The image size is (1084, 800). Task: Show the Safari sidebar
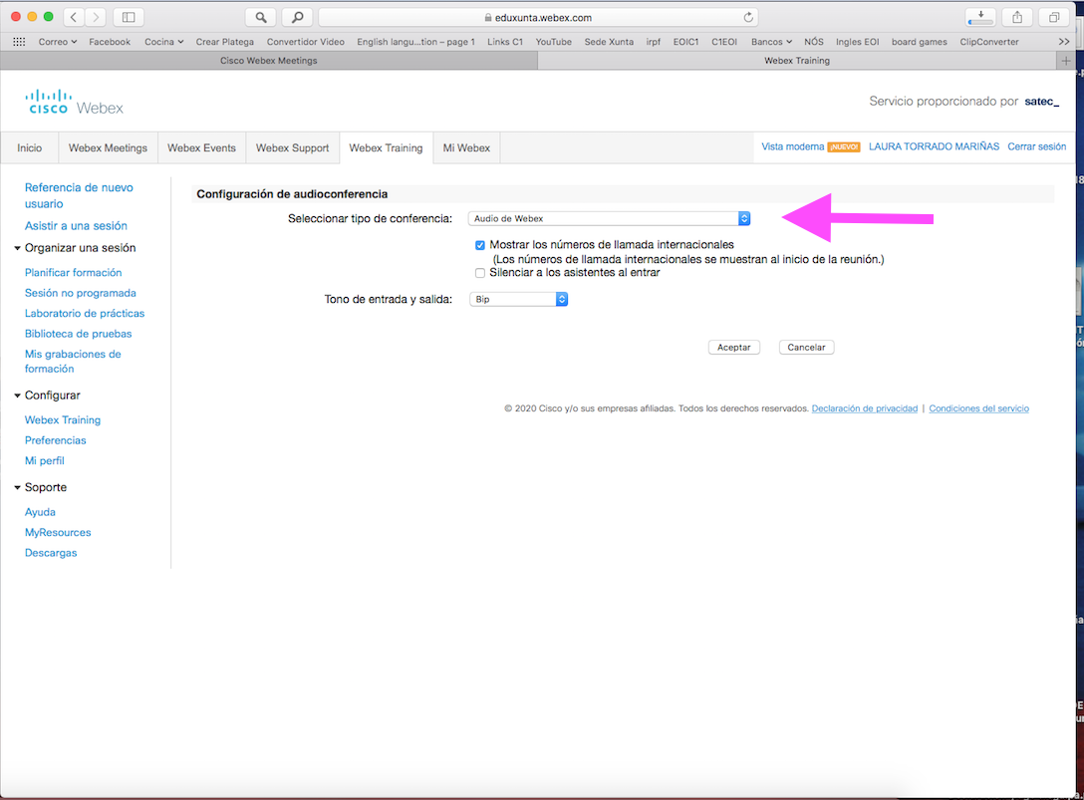tap(128, 17)
